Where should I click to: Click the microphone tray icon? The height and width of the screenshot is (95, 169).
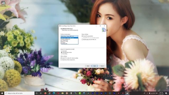coord(150,93)
